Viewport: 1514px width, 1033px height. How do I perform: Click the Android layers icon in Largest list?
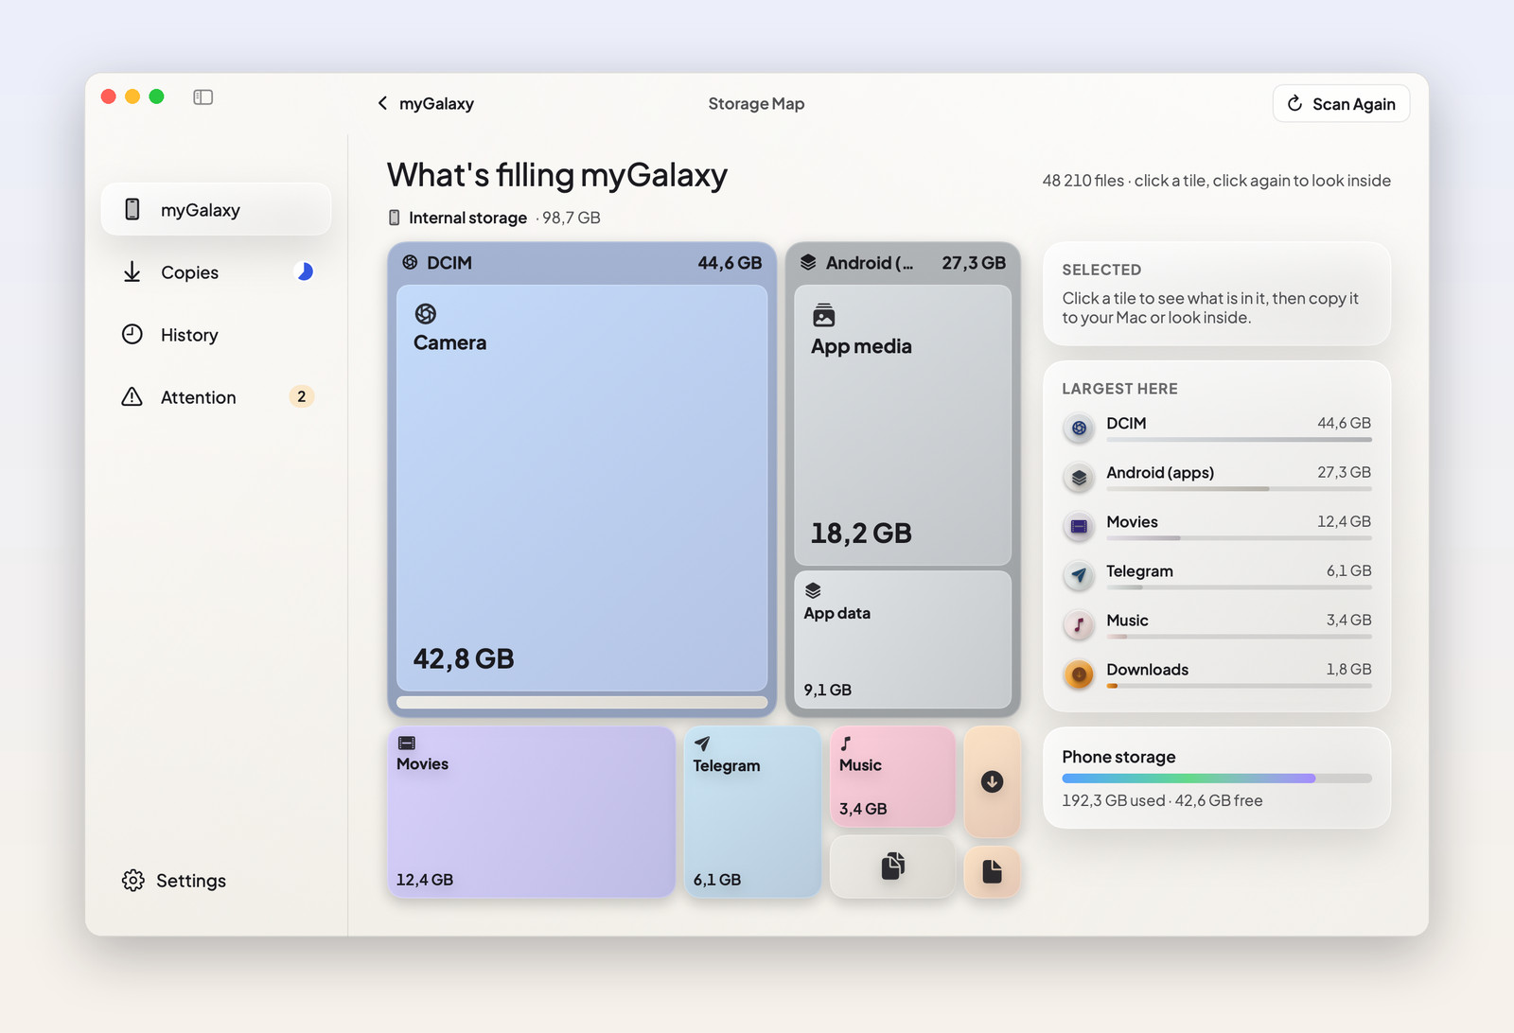1079,478
